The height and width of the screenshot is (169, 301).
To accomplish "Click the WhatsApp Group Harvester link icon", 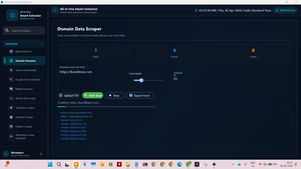I will [x=11, y=136].
